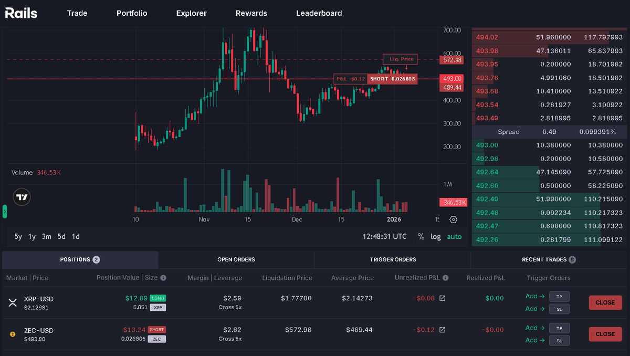Switch to the Recent Trades tab

pyautogui.click(x=549, y=259)
